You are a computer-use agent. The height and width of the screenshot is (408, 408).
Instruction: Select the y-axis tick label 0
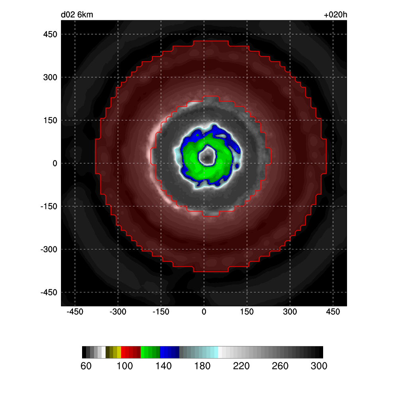[x=55, y=163]
